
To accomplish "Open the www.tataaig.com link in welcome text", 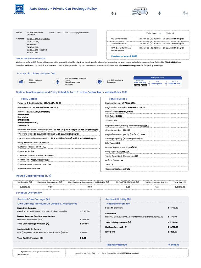I will [x=132, y=65].
